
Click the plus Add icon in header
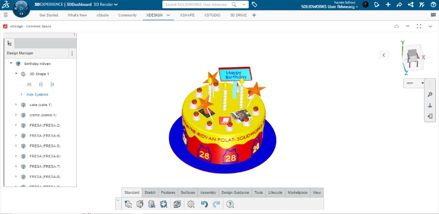pyautogui.click(x=388, y=5)
